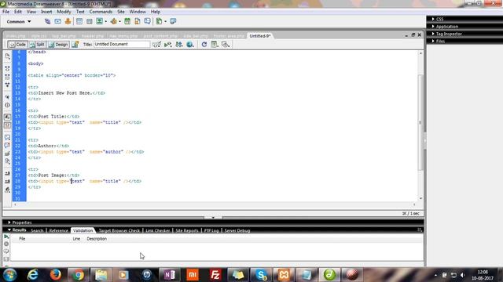
Task: Open the Window menu
Action: point(138,12)
